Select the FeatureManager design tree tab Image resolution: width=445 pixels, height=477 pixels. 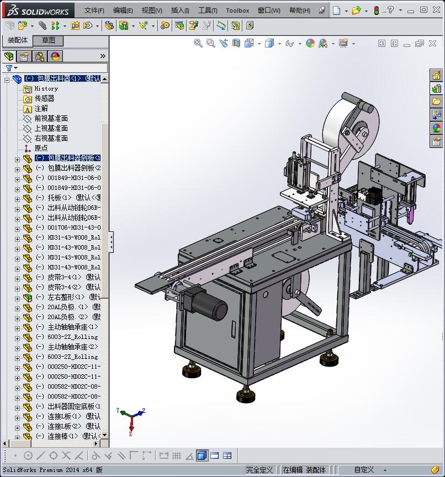pos(9,56)
